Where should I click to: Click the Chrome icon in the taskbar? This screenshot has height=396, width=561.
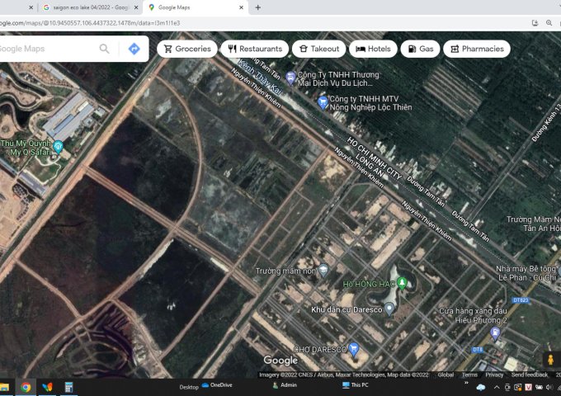click(x=26, y=387)
